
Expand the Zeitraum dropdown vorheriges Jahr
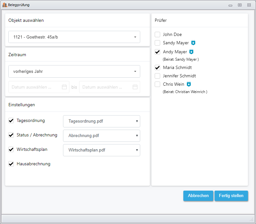coord(74,71)
